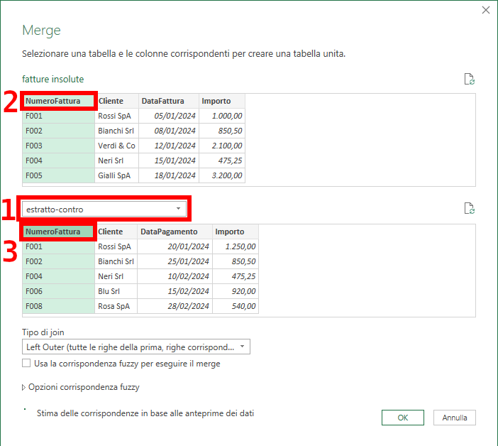This screenshot has height=446, width=498.
Task: Click Annulla to cancel merge
Action: pos(455,418)
